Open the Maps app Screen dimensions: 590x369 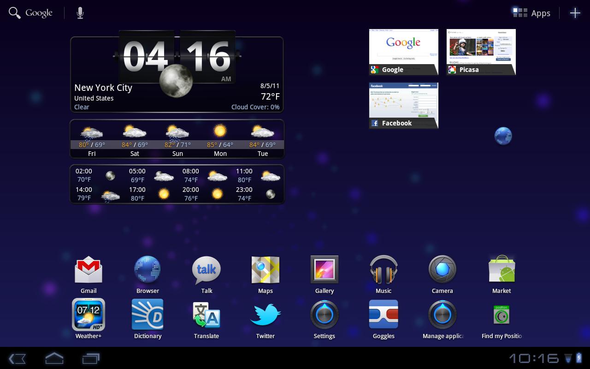[x=265, y=275]
